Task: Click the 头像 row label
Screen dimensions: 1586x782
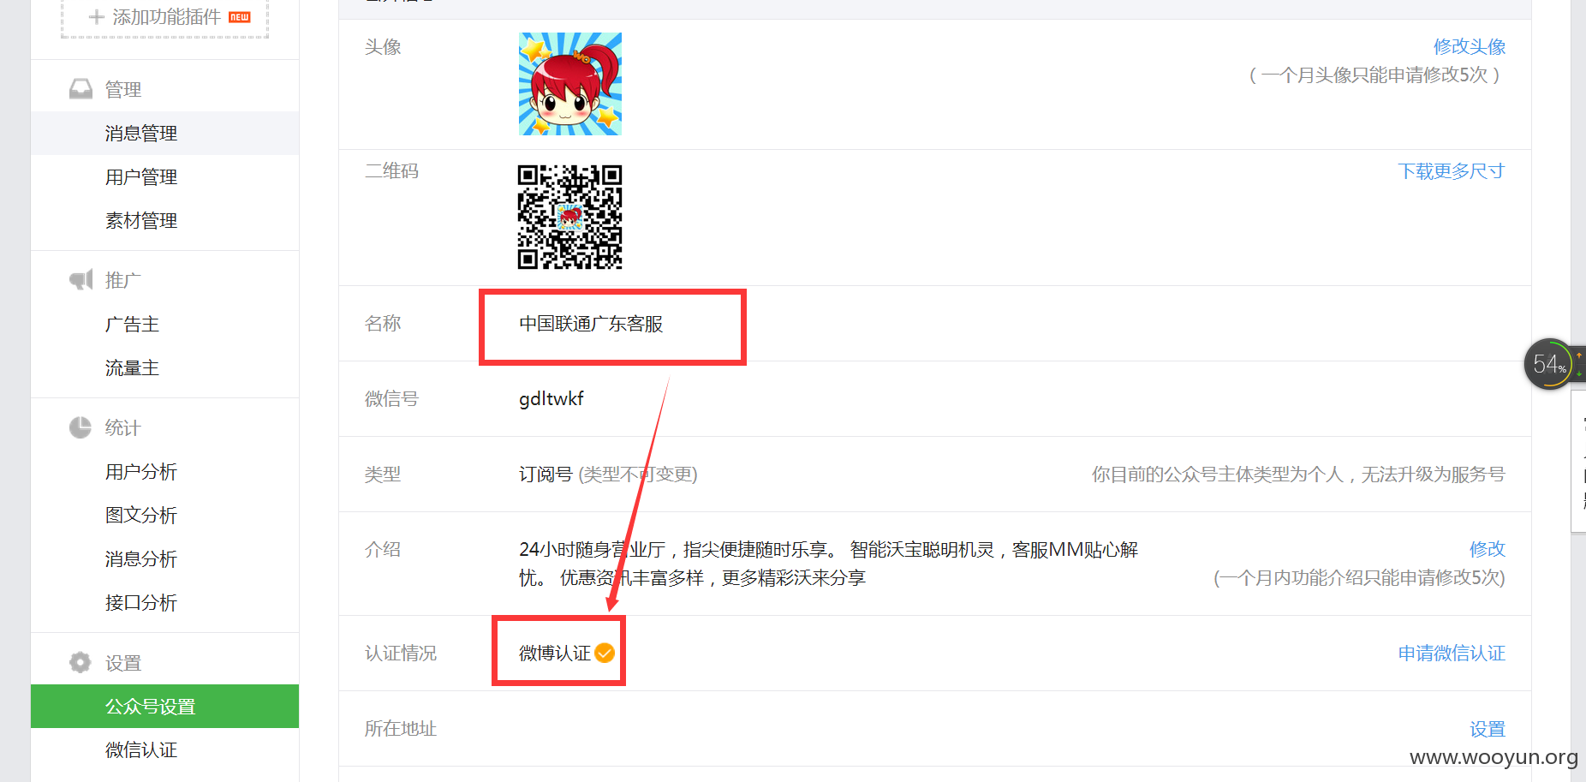Action: pyautogui.click(x=383, y=47)
